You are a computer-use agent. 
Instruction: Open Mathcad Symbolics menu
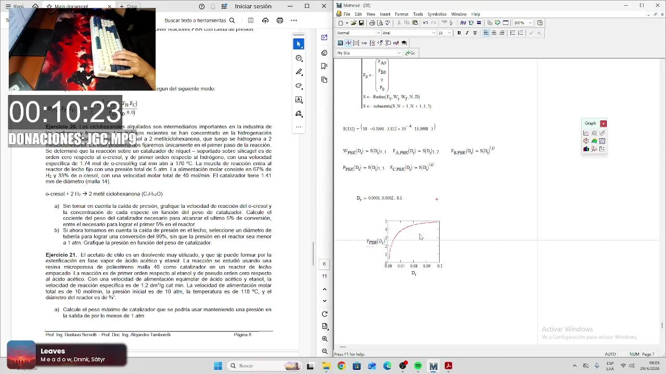tap(437, 14)
